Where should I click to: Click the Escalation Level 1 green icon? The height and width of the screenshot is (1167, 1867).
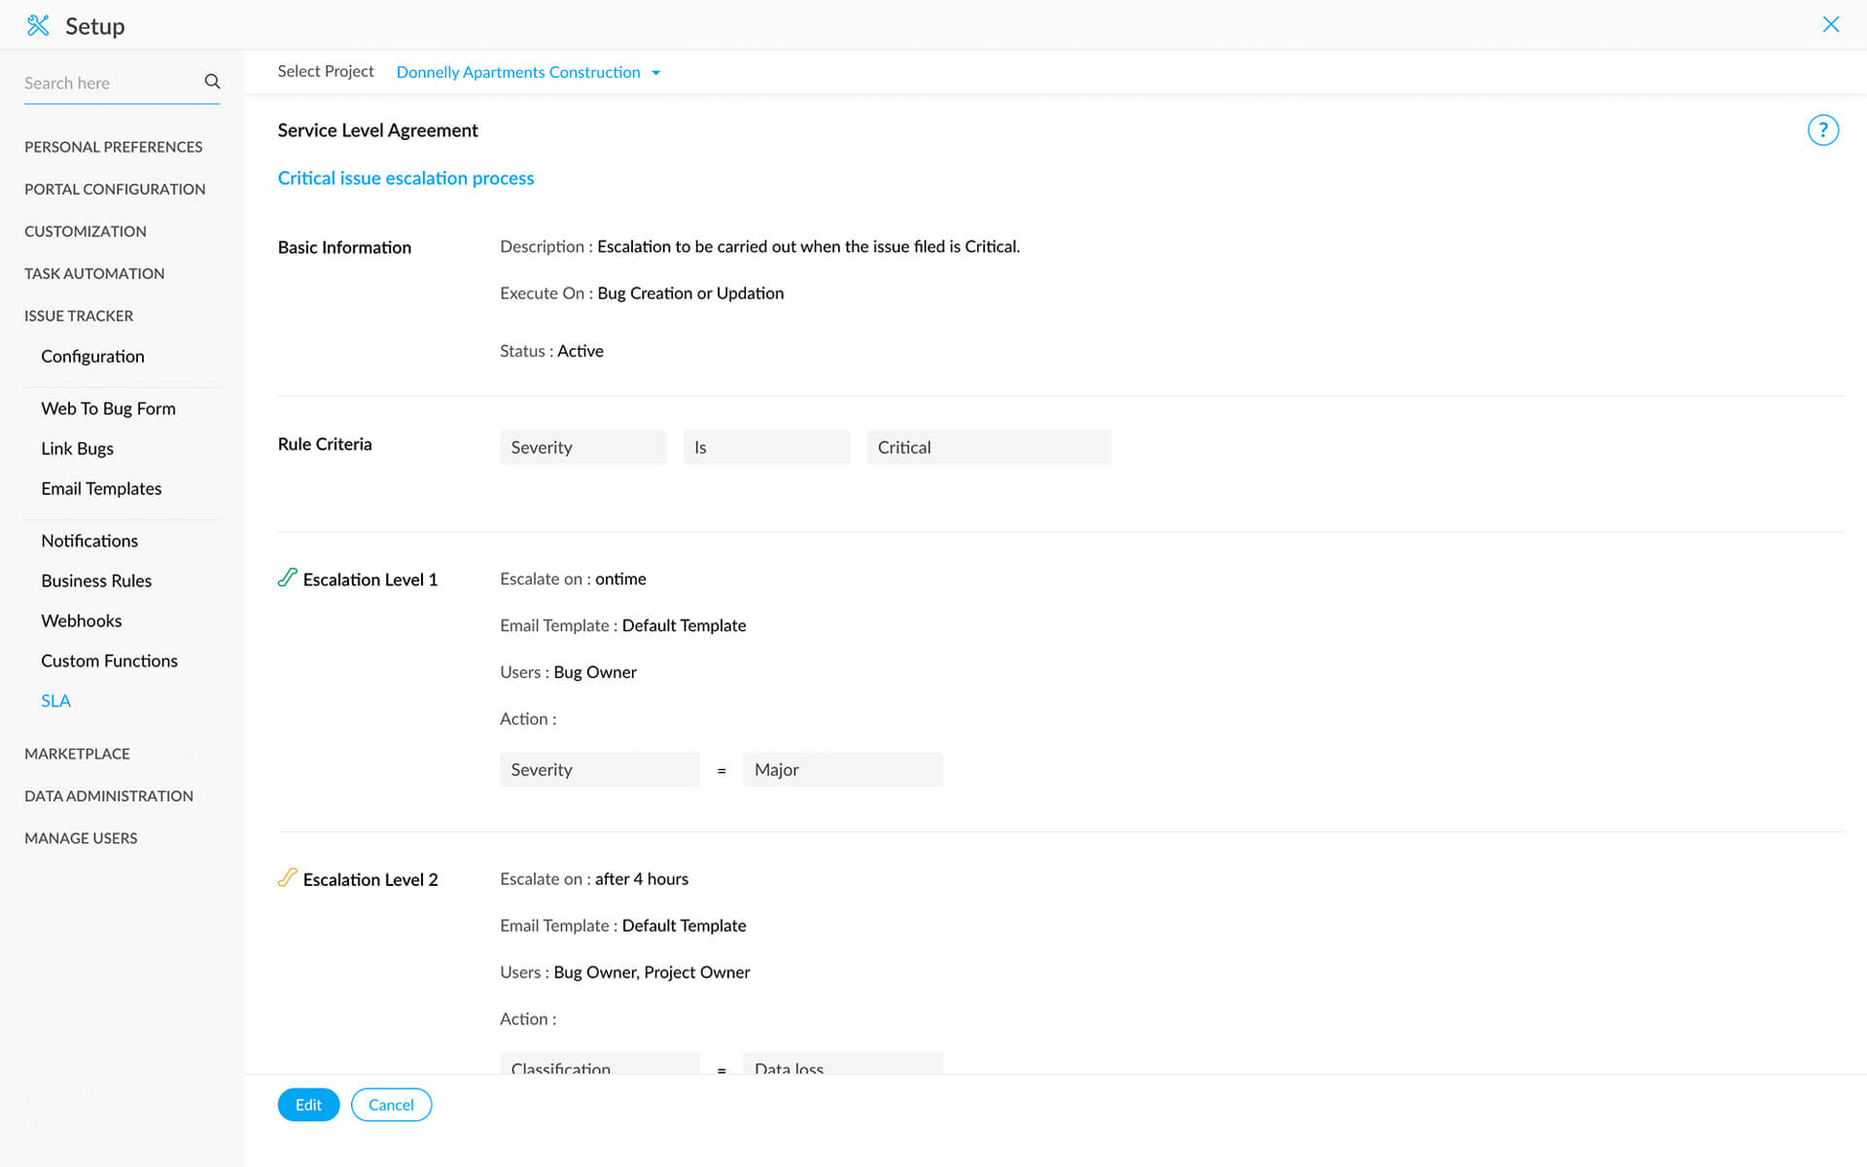(x=287, y=578)
